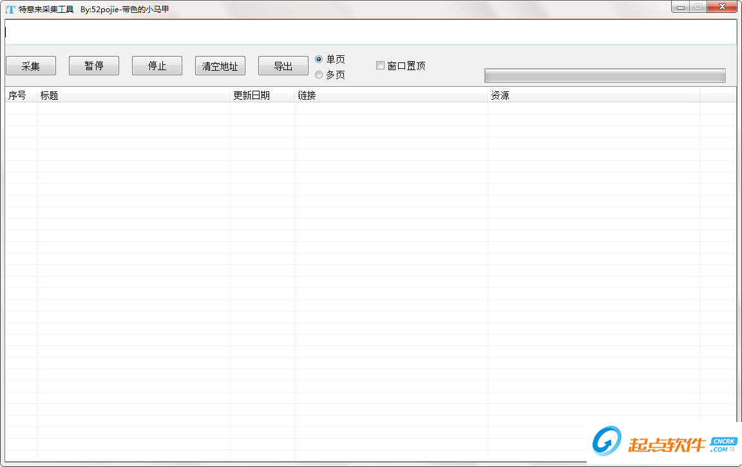The width and height of the screenshot is (742, 467).
Task: Click the progress bar area
Action: pos(605,75)
